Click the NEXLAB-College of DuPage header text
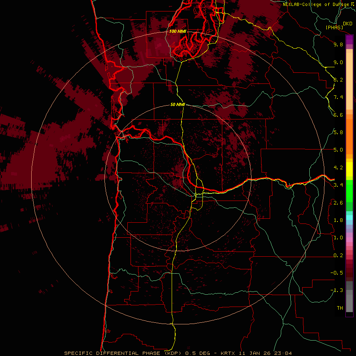Viewport: 356px width, 356px height. (316, 4)
